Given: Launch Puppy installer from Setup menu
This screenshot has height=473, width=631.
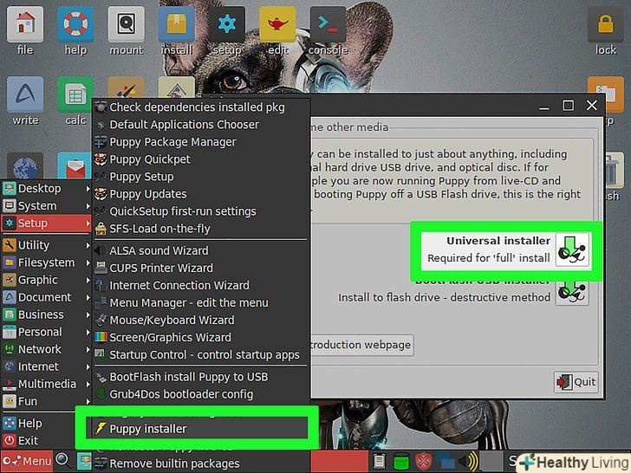Looking at the screenshot, I should point(197,429).
